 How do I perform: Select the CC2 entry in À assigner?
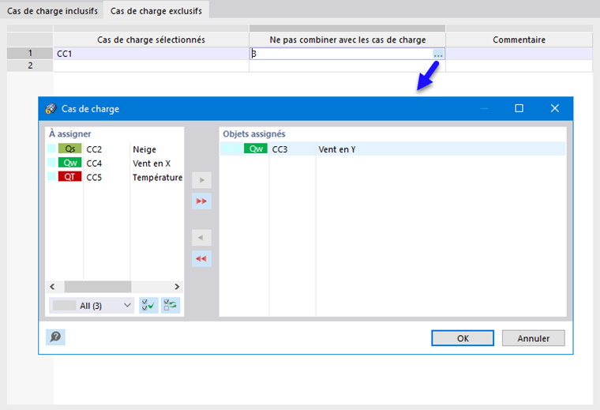114,149
